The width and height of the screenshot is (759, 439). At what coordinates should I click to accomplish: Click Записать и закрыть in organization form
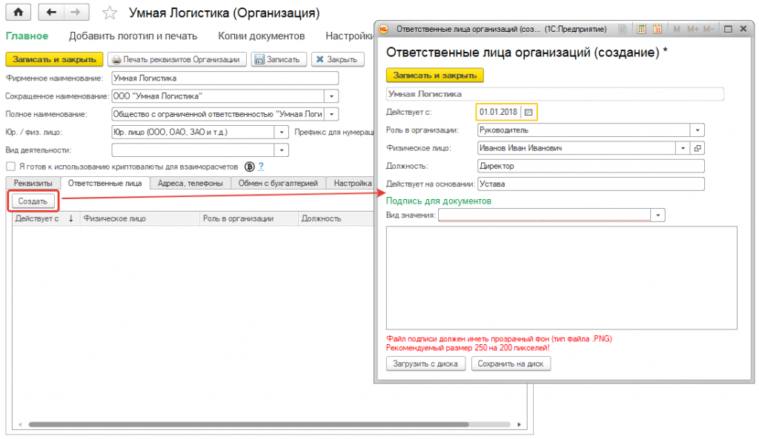pos(54,59)
